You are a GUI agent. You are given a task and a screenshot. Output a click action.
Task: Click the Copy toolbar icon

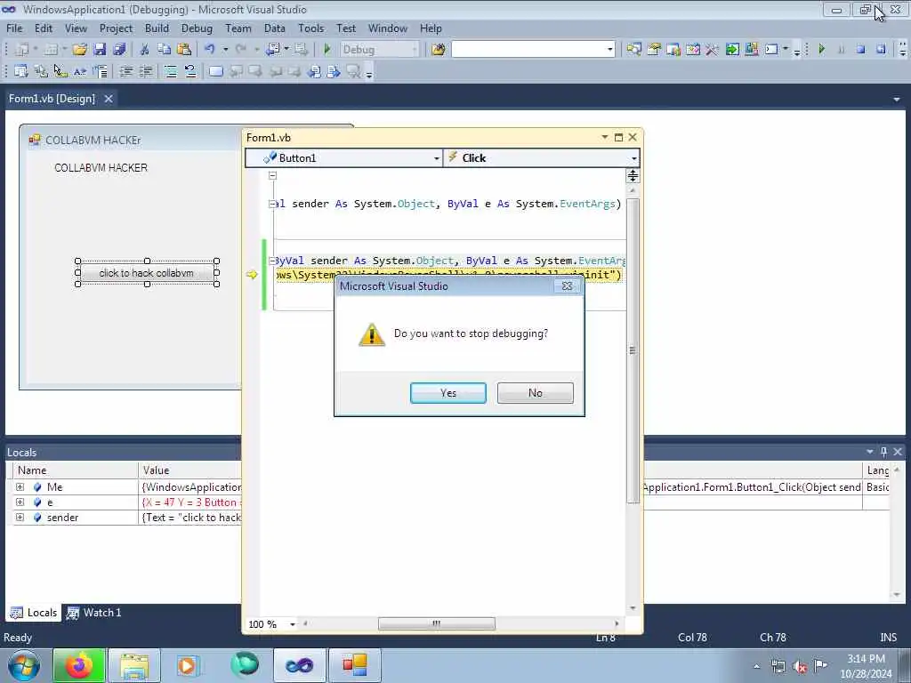click(165, 50)
